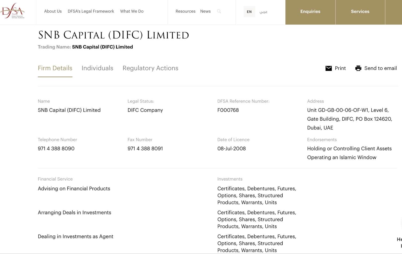
Task: Click the investments list for Dealing in Investments as Agent
Action: click(x=257, y=243)
